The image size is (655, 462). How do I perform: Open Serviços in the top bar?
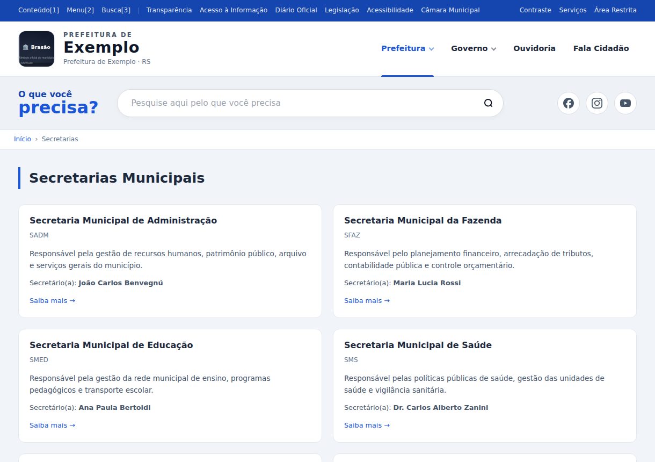tap(573, 10)
